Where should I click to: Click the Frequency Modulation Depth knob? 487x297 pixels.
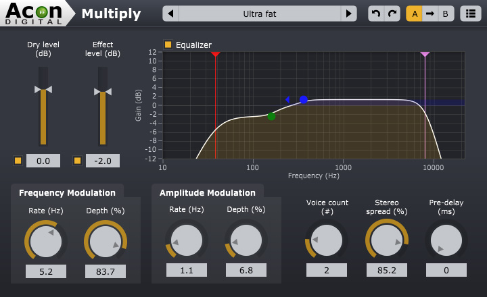coord(106,241)
